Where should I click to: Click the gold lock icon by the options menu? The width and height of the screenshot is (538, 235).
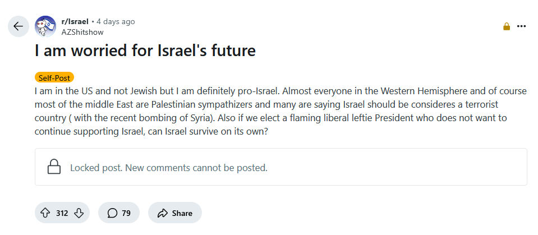coord(507,26)
